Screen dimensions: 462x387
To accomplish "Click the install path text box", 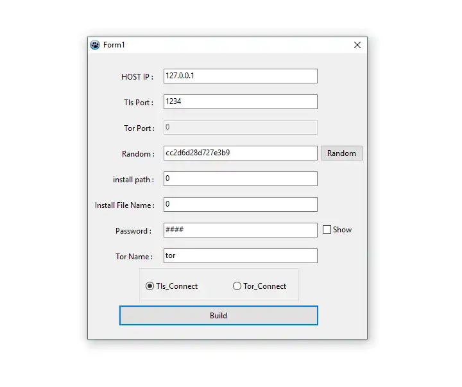I will coord(240,178).
